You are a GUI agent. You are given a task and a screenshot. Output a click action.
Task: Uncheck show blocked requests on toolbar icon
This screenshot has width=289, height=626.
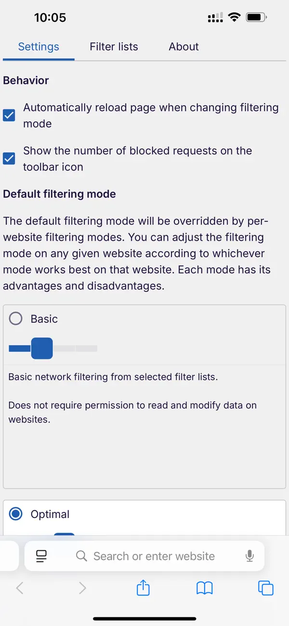coord(9,159)
